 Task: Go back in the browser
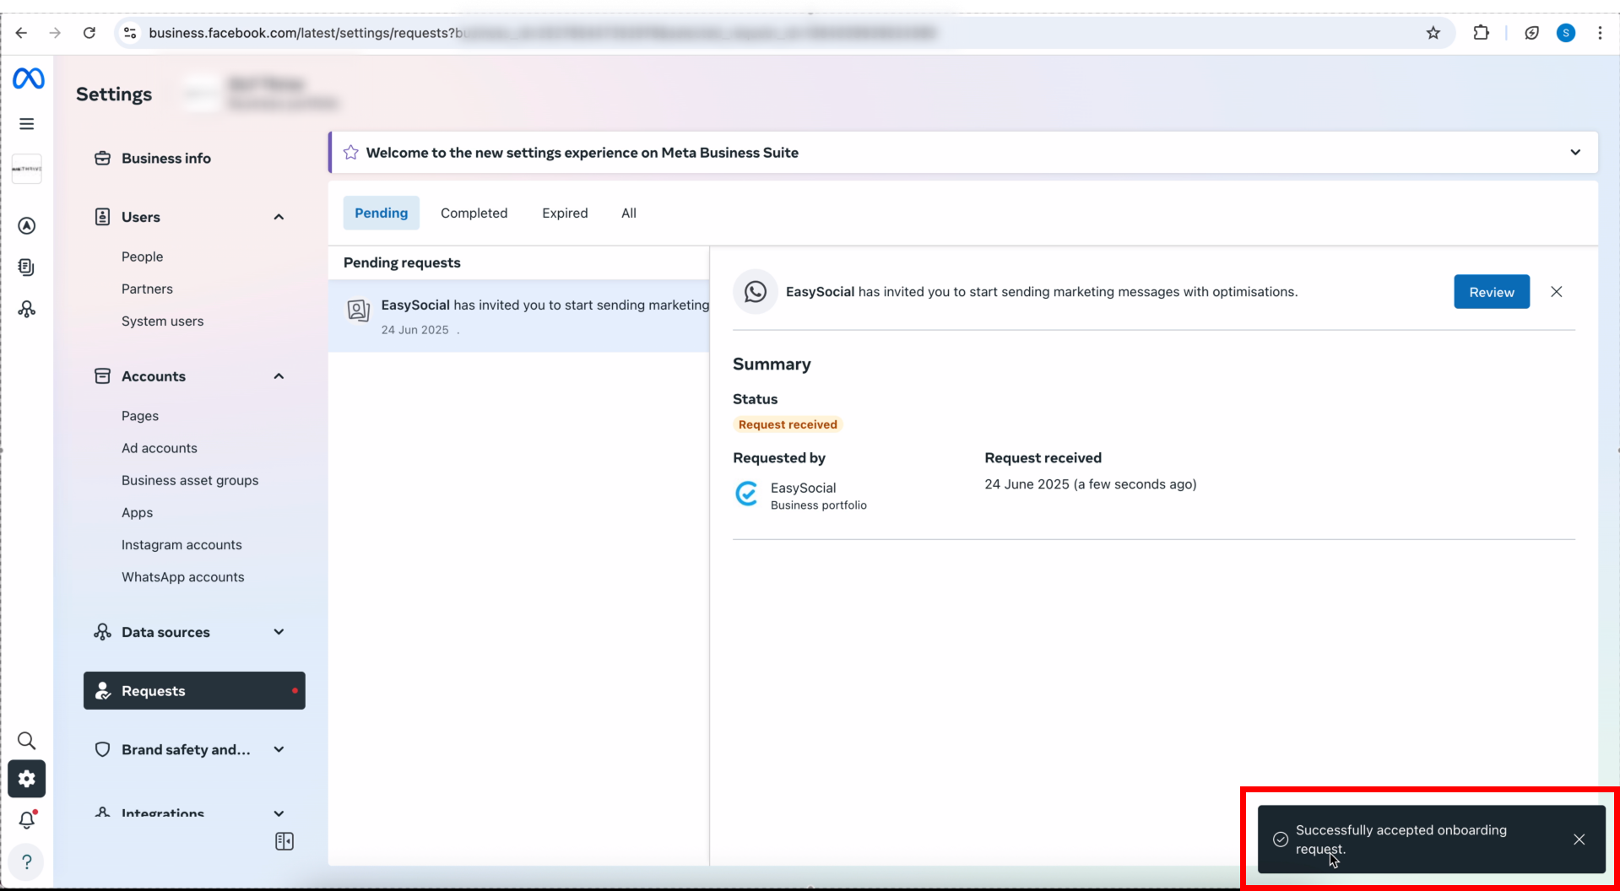coord(21,33)
